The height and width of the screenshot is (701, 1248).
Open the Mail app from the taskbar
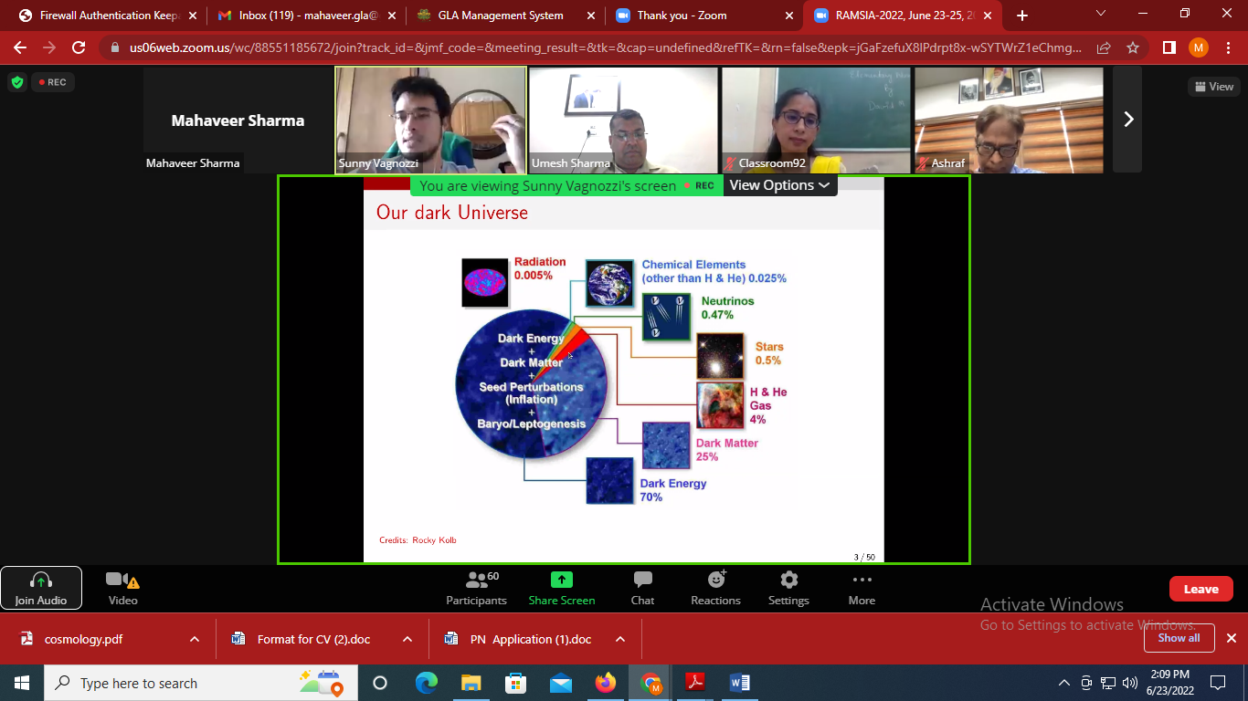coord(560,683)
